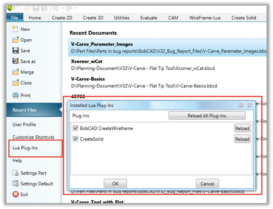Click the New document icon in File menu
The width and height of the screenshot is (273, 209).
pyautogui.click(x=15, y=29)
